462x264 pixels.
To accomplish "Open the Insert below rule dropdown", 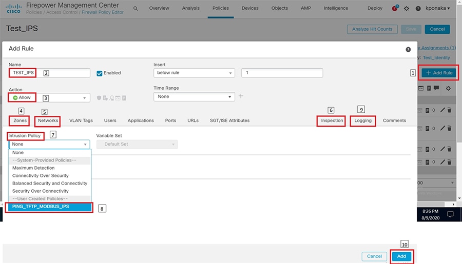I will pos(194,73).
